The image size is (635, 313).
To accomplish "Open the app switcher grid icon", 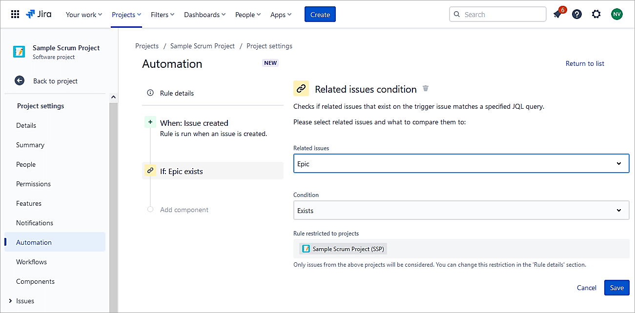I will 15,14.
